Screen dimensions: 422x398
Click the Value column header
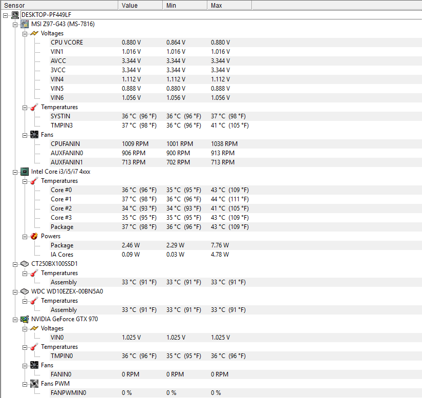click(x=140, y=6)
